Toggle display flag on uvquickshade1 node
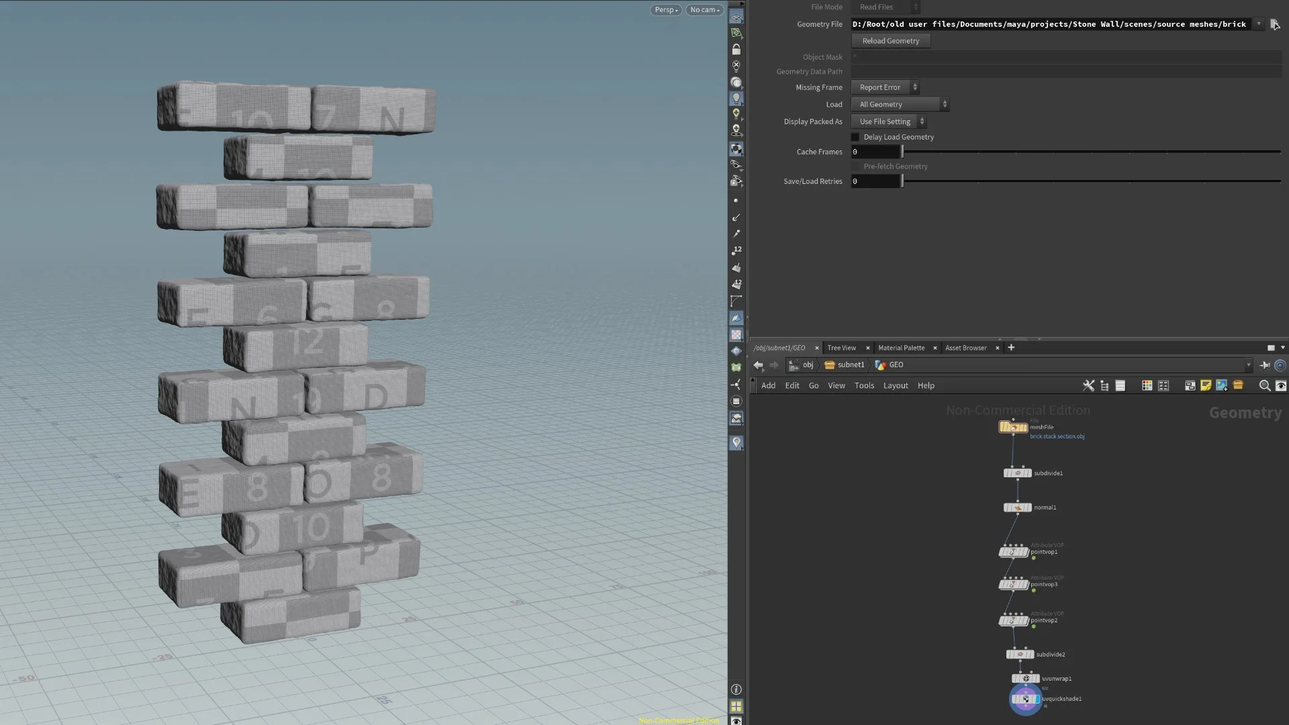 pos(1037,699)
